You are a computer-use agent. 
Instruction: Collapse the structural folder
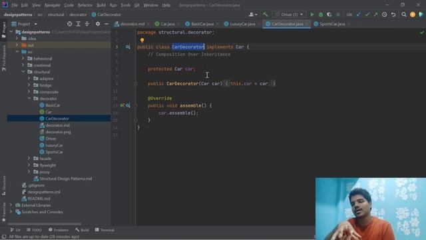point(23,72)
